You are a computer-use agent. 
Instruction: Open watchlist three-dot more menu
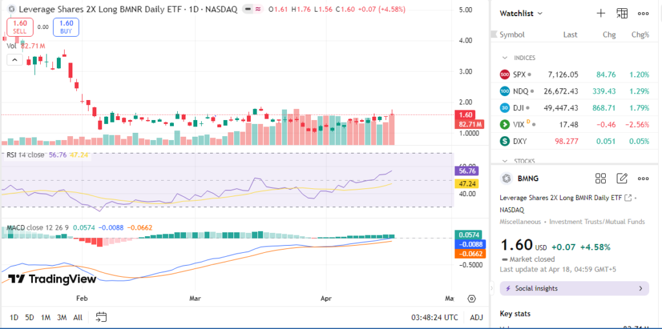(643, 13)
